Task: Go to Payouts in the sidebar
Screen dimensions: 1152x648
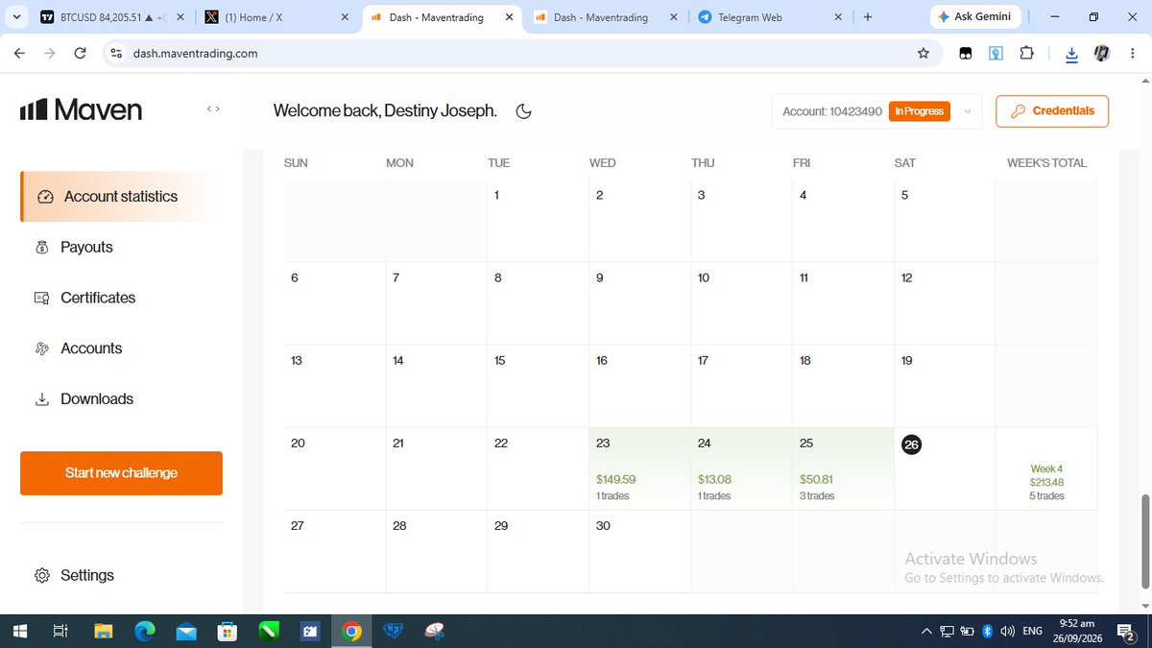Action: pos(86,248)
